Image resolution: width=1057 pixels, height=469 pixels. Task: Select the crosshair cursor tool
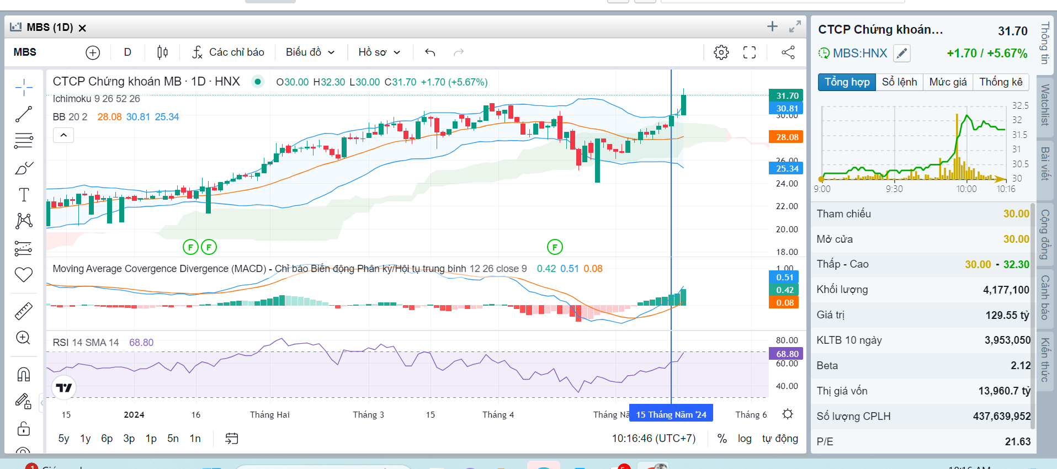pyautogui.click(x=24, y=87)
